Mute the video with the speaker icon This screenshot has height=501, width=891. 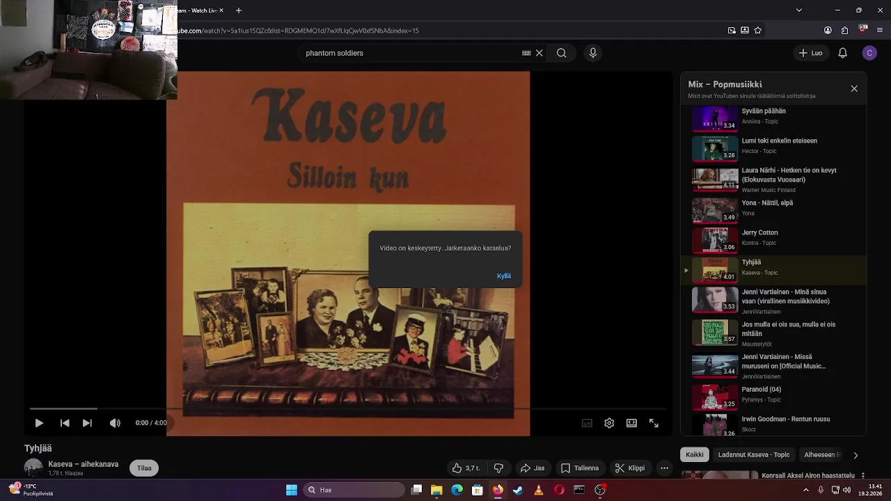(x=115, y=423)
